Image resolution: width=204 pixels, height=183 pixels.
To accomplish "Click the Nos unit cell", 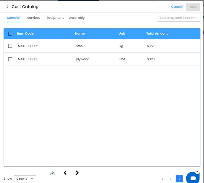I will pos(122,59).
